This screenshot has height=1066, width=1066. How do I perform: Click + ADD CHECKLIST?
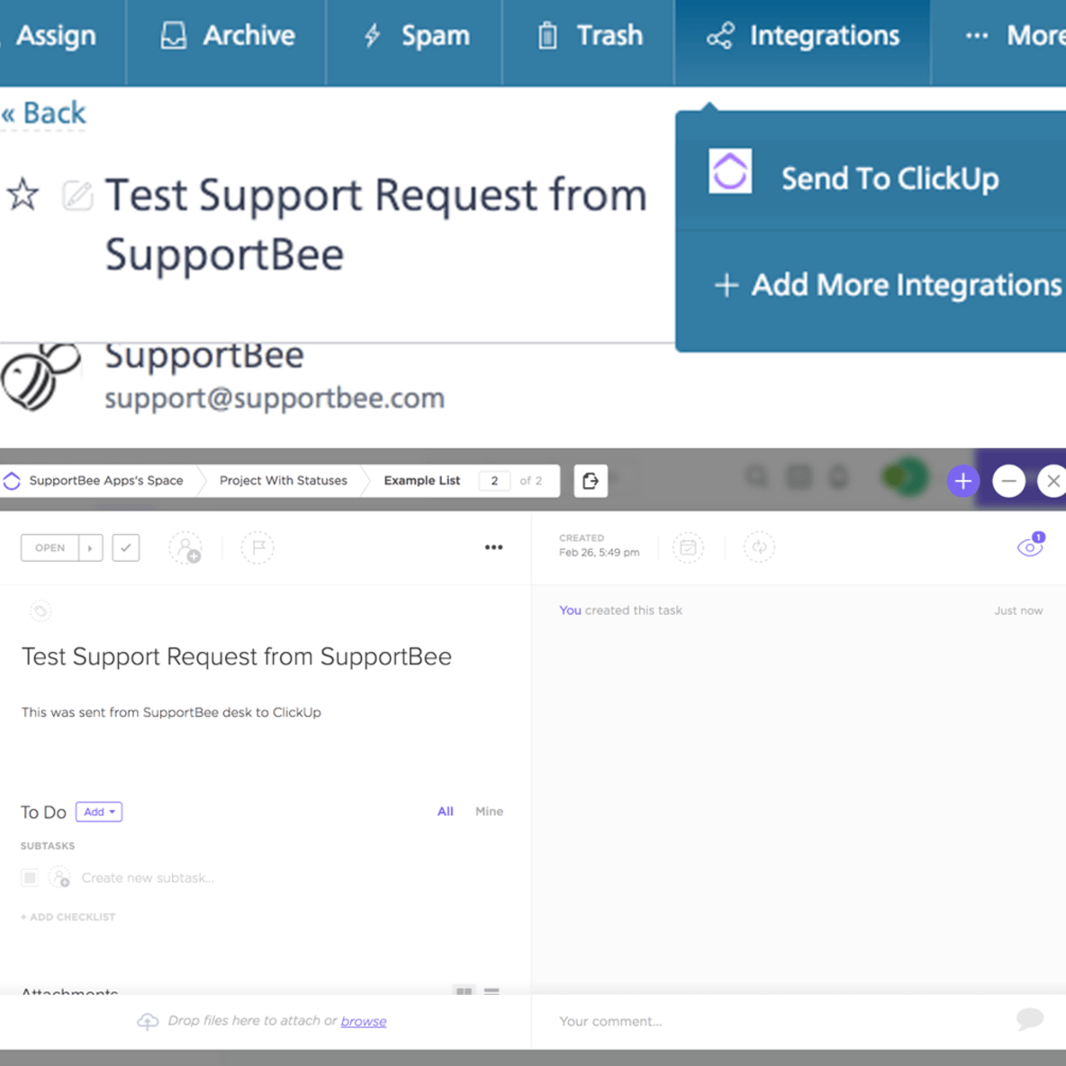click(68, 917)
